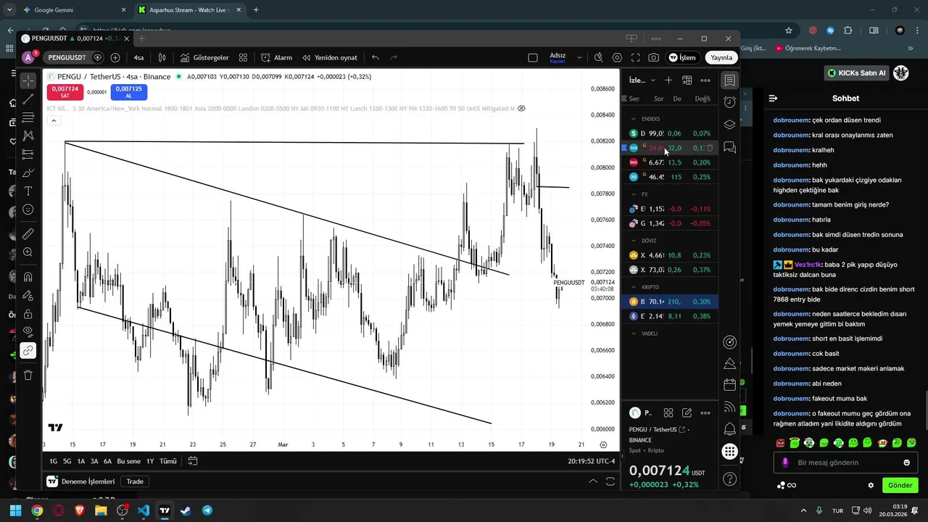Screen dimensions: 928x522
Task: Open the object tree layers icon
Action: click(730, 125)
